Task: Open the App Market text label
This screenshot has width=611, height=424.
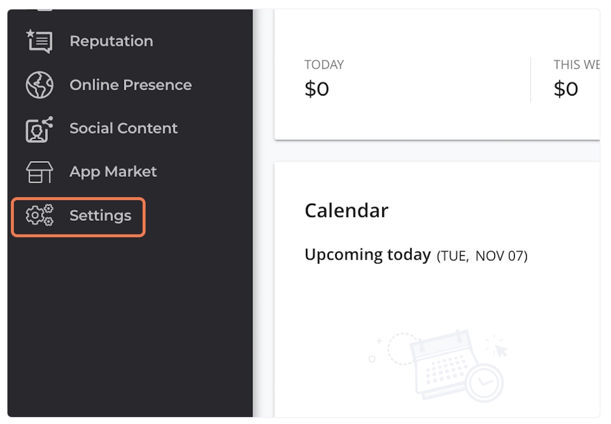Action: [x=113, y=172]
